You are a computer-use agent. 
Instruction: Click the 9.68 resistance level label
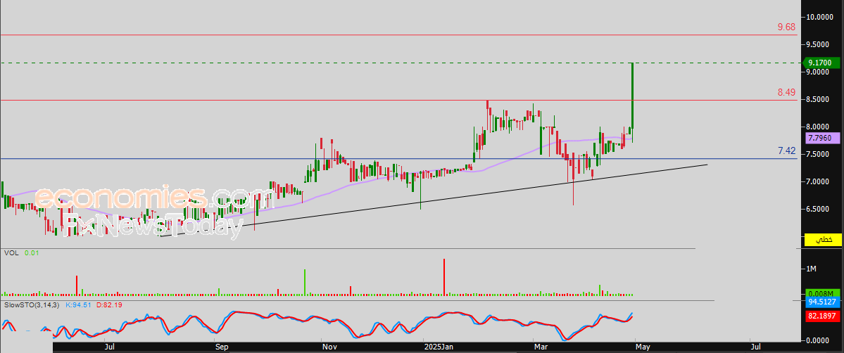(x=786, y=27)
